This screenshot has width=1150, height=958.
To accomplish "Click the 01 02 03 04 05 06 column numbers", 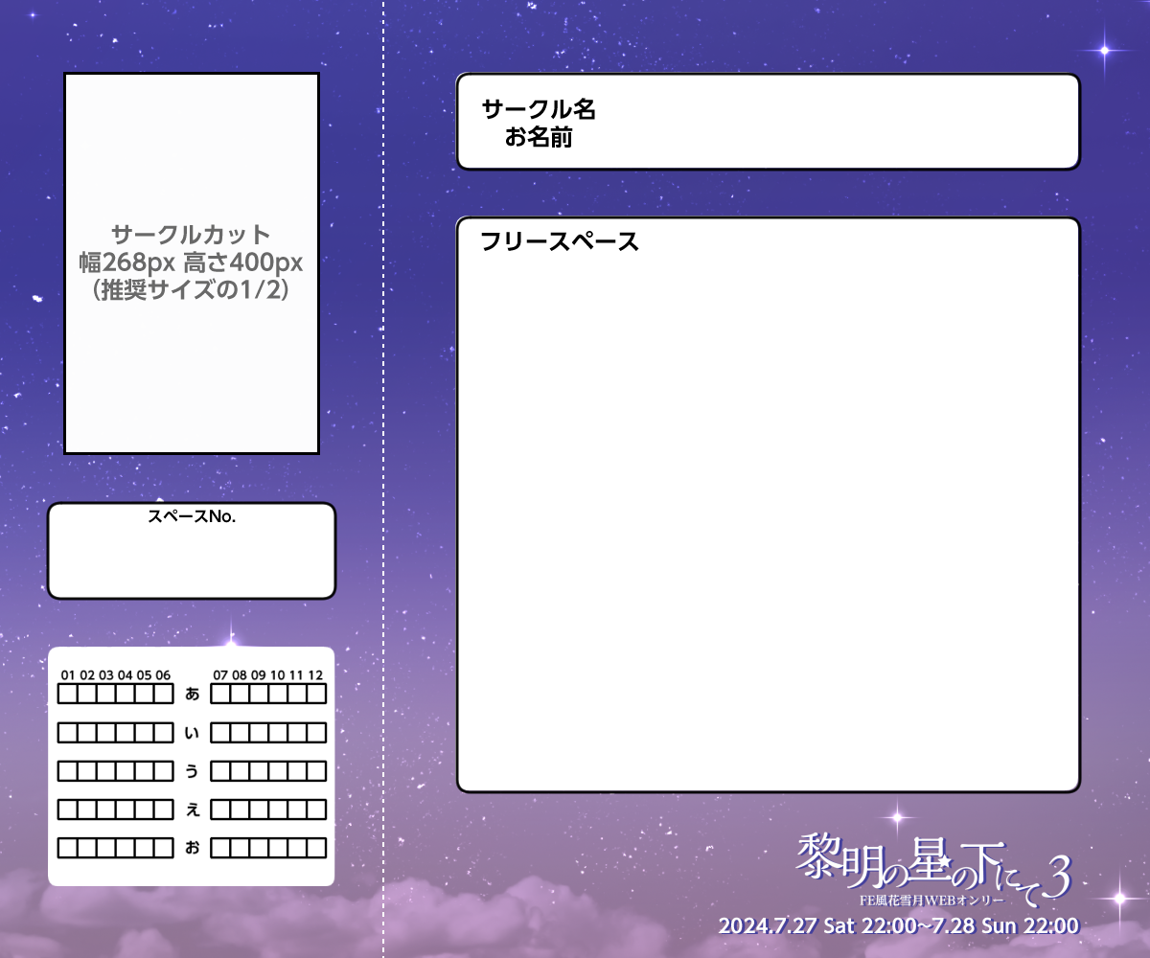I will (116, 675).
